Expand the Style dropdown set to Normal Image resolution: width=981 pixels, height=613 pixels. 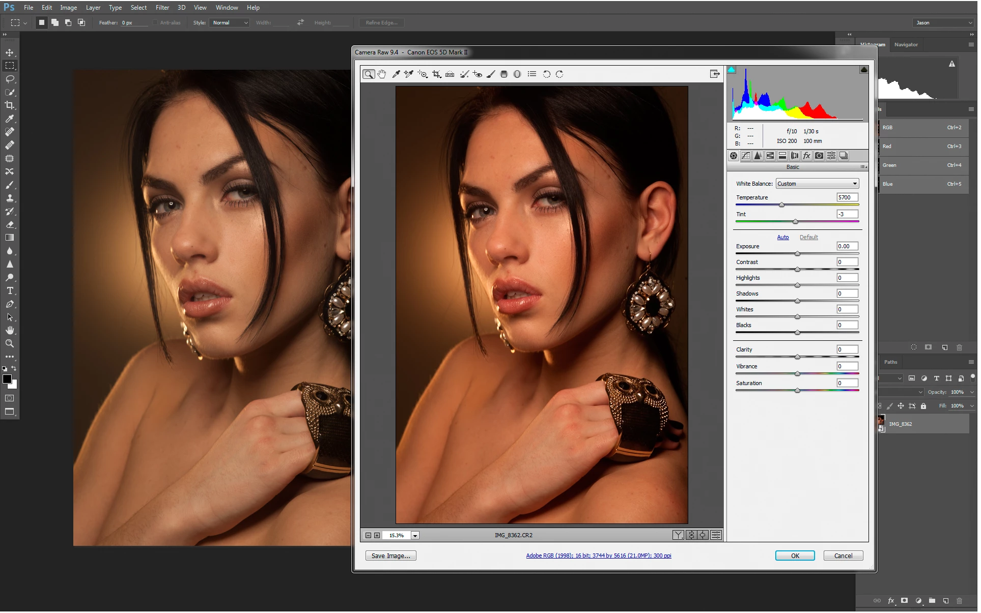[230, 23]
